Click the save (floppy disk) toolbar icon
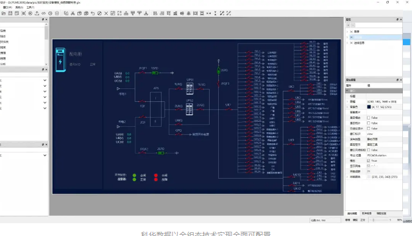The height and width of the screenshot is (236, 412). (10, 13)
